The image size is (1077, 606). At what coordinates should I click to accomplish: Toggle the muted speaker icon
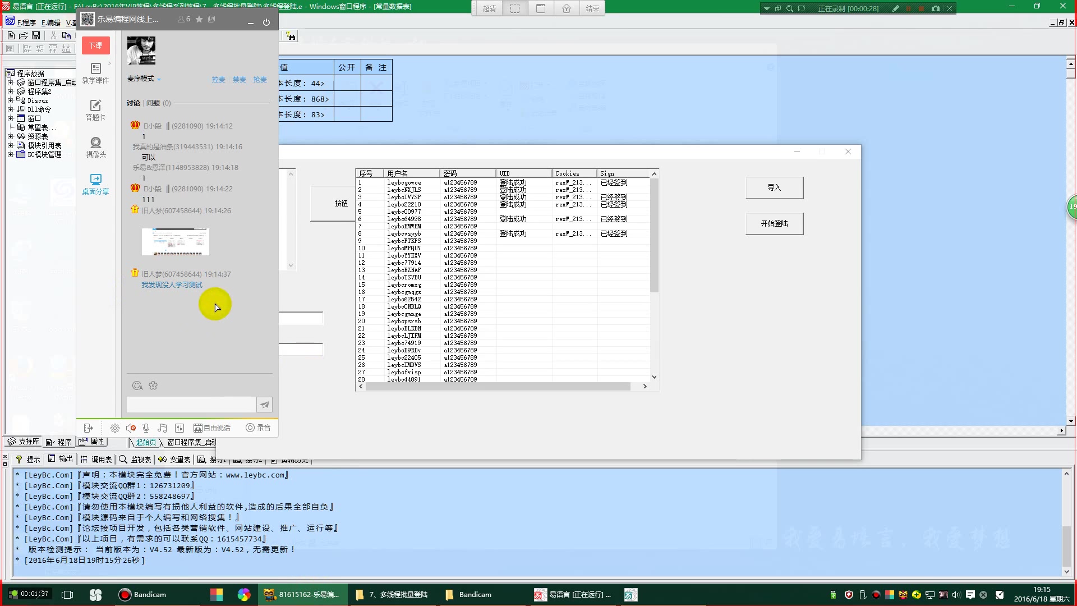pyautogui.click(x=131, y=428)
